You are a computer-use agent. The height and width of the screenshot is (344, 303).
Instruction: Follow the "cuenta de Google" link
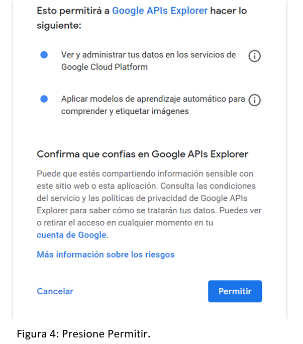pyautogui.click(x=71, y=235)
